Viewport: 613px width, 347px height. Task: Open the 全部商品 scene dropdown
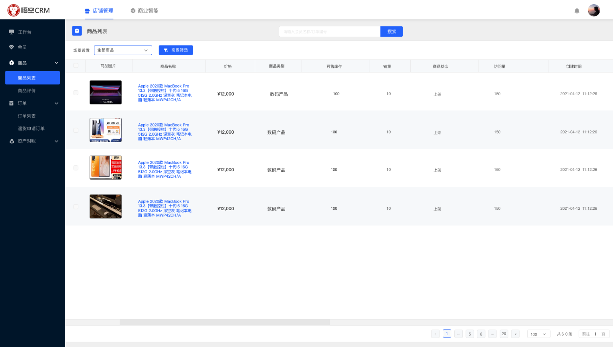pos(123,50)
